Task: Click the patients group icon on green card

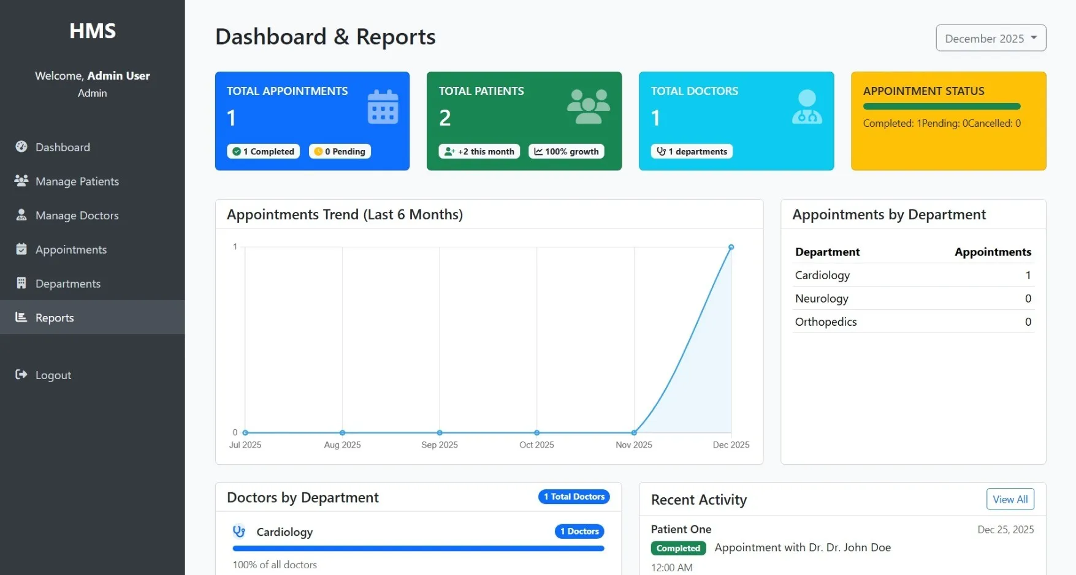Action: click(x=588, y=106)
